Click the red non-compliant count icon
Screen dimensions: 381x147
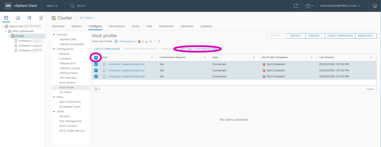[x=140, y=41]
